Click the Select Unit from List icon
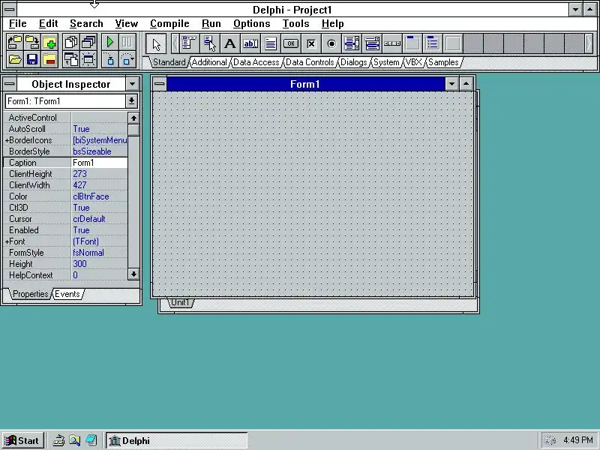This screenshot has width=600, height=450. point(71,42)
